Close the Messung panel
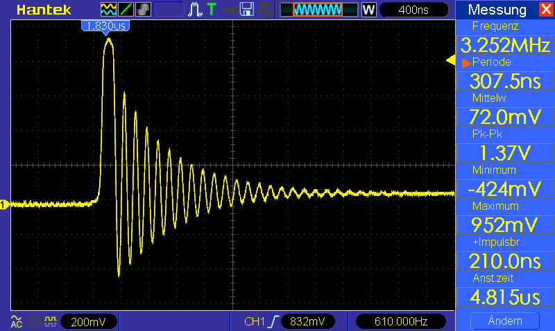 point(544,10)
